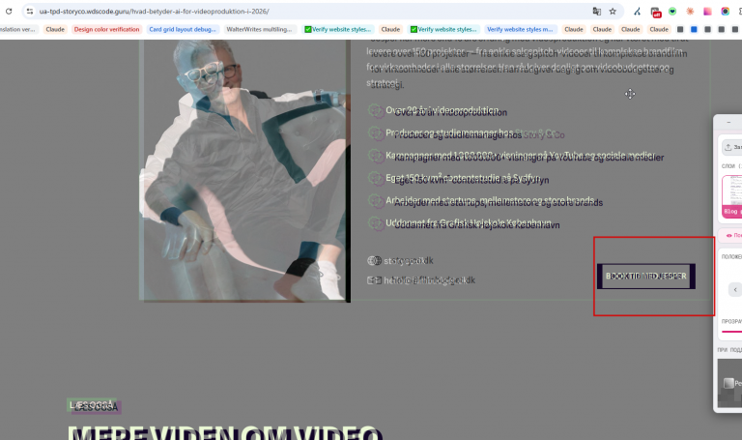Click 'MERE VIDEN OM VIDEO' heading
The image size is (742, 440).
coord(225,432)
